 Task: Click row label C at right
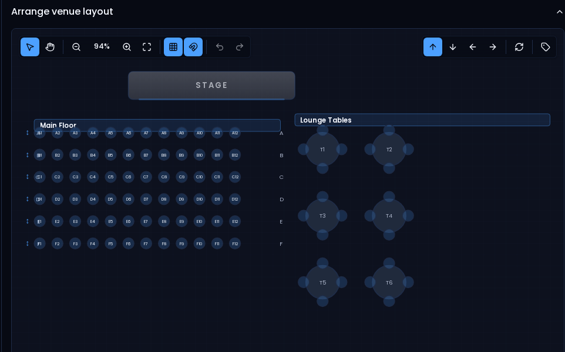point(281,177)
